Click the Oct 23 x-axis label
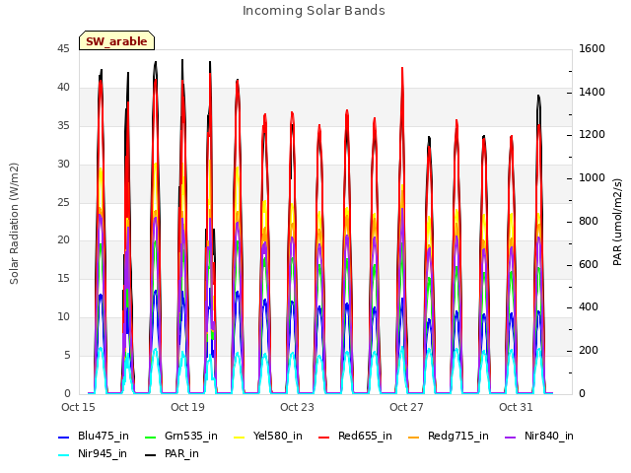 point(297,407)
